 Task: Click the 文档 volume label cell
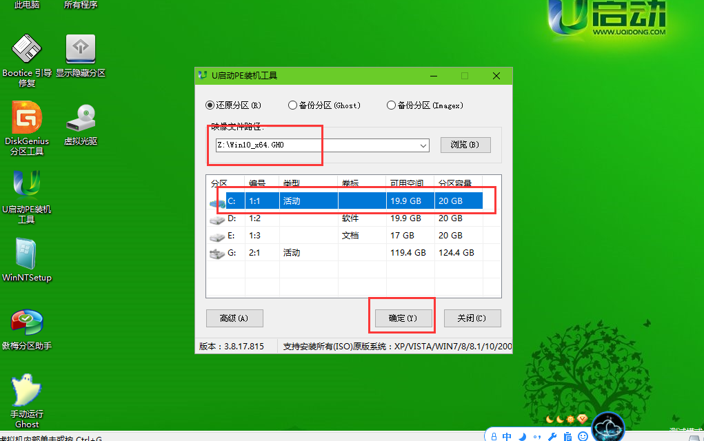(350, 236)
